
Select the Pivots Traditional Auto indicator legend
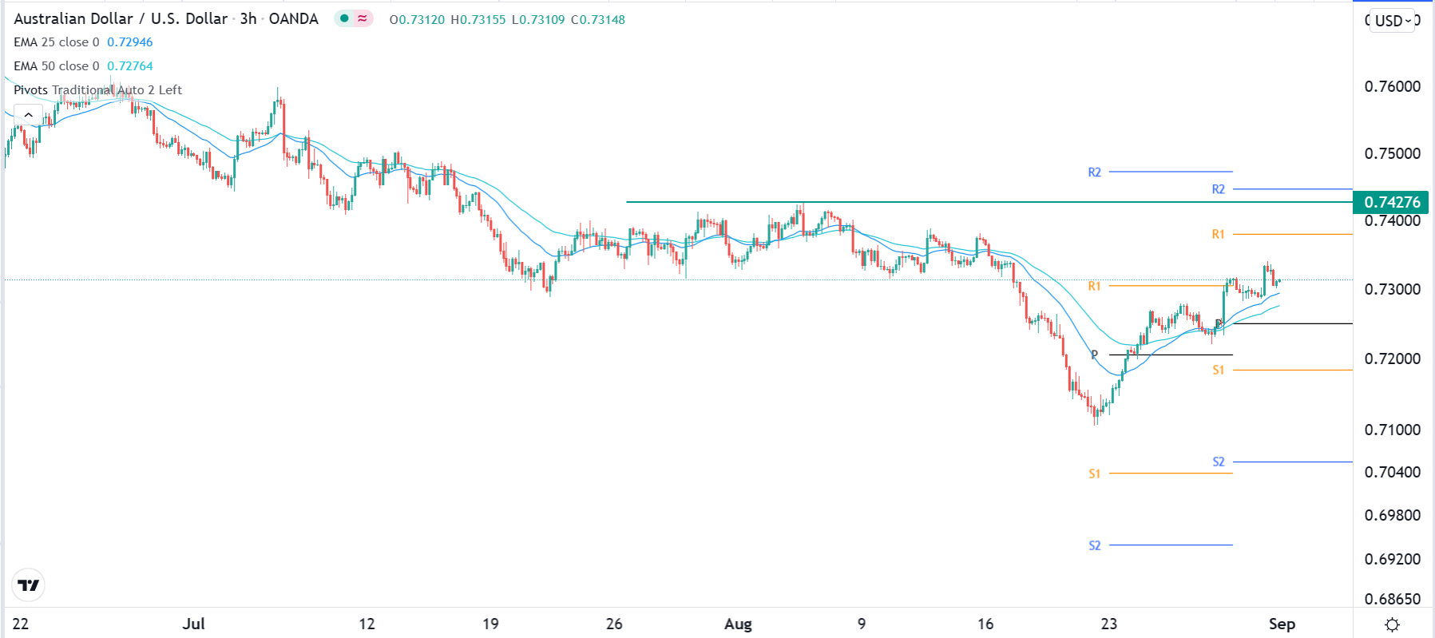click(x=97, y=90)
